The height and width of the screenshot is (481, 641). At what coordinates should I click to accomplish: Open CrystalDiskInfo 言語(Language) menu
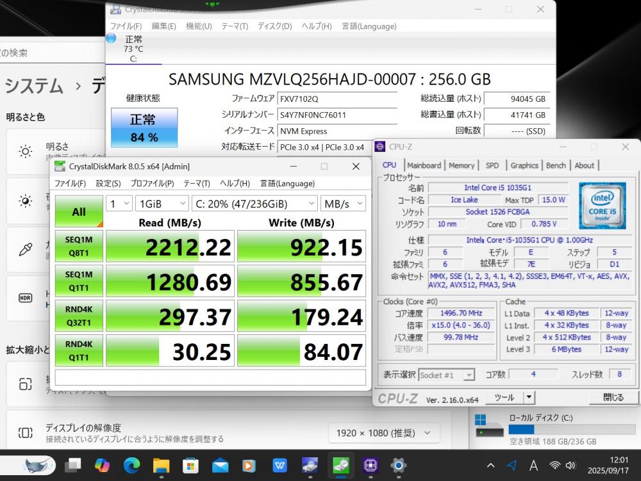[369, 26]
